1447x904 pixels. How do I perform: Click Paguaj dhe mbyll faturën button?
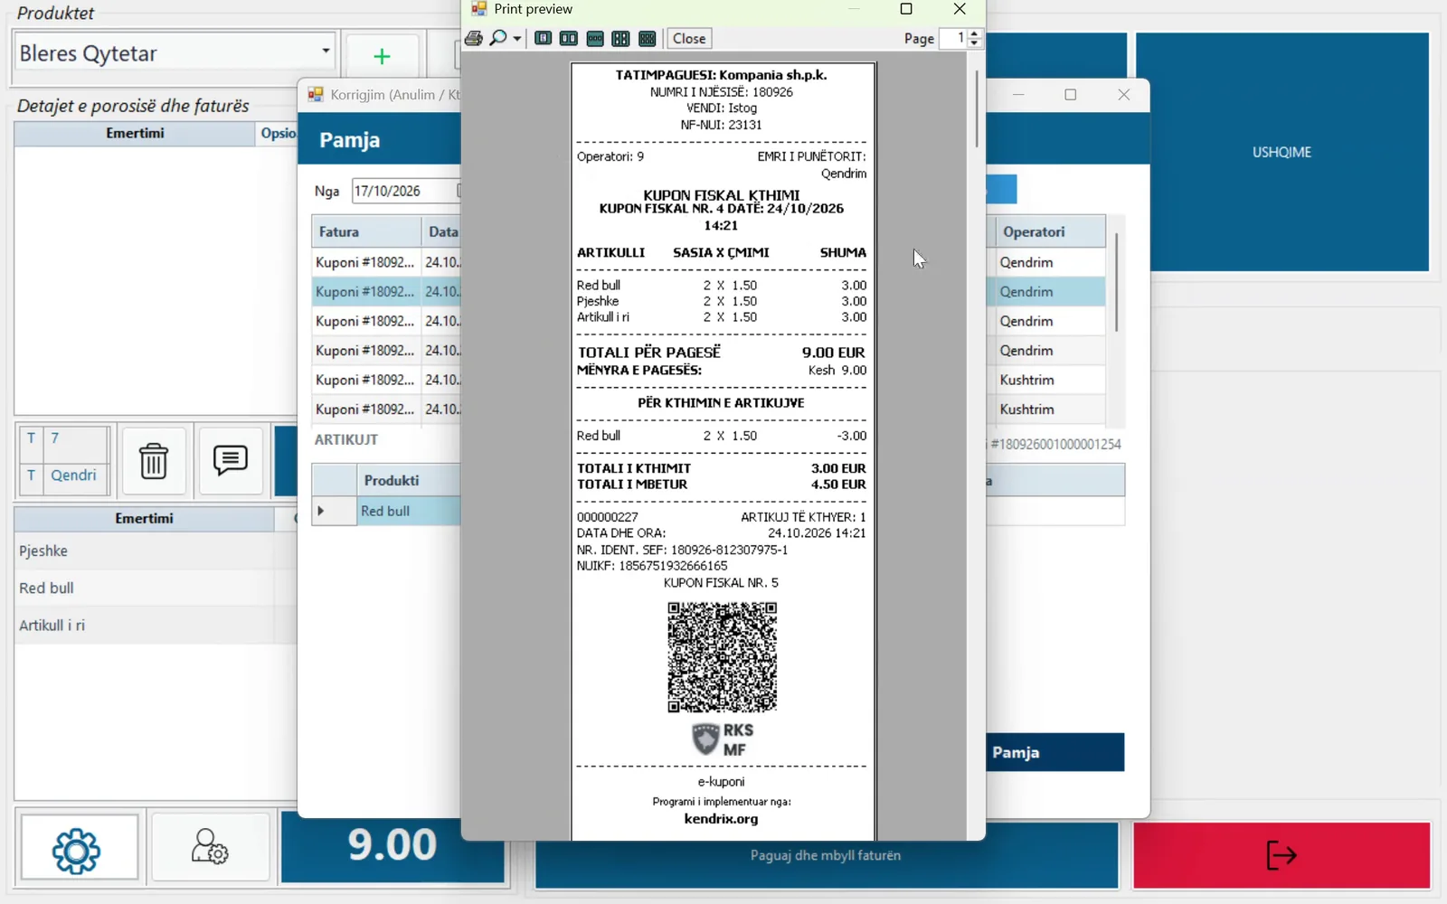(x=826, y=855)
